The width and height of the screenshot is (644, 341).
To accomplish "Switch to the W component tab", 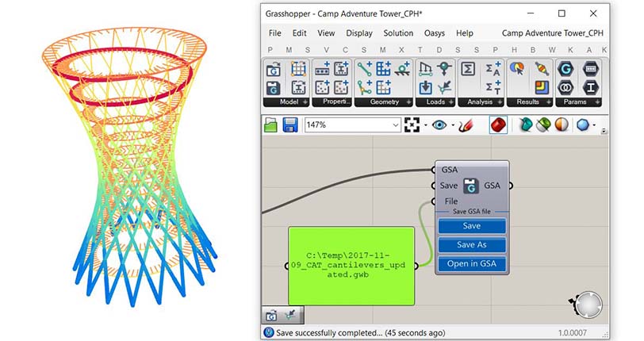I will click(551, 50).
